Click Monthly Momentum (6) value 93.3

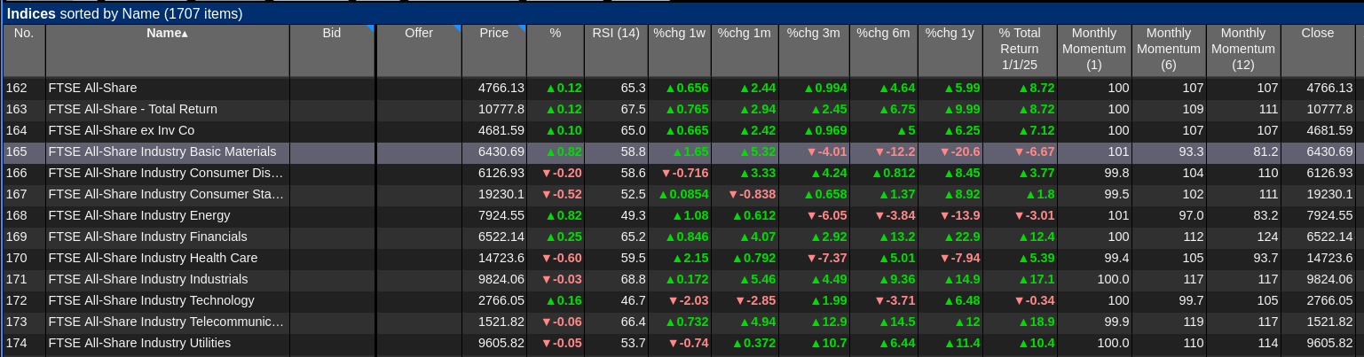(x=1190, y=151)
